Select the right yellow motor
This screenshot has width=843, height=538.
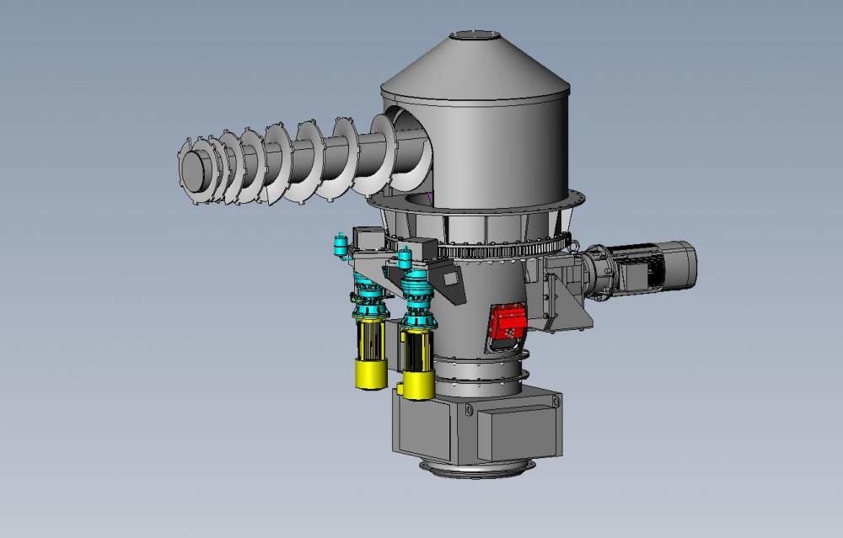pos(418,362)
